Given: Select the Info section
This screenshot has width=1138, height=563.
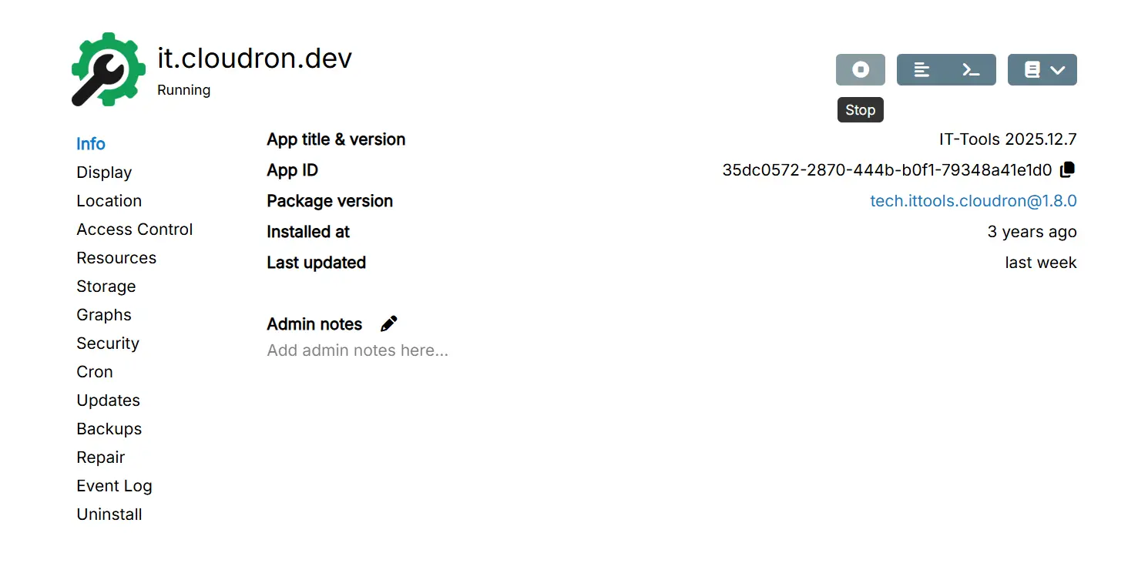Looking at the screenshot, I should (91, 144).
